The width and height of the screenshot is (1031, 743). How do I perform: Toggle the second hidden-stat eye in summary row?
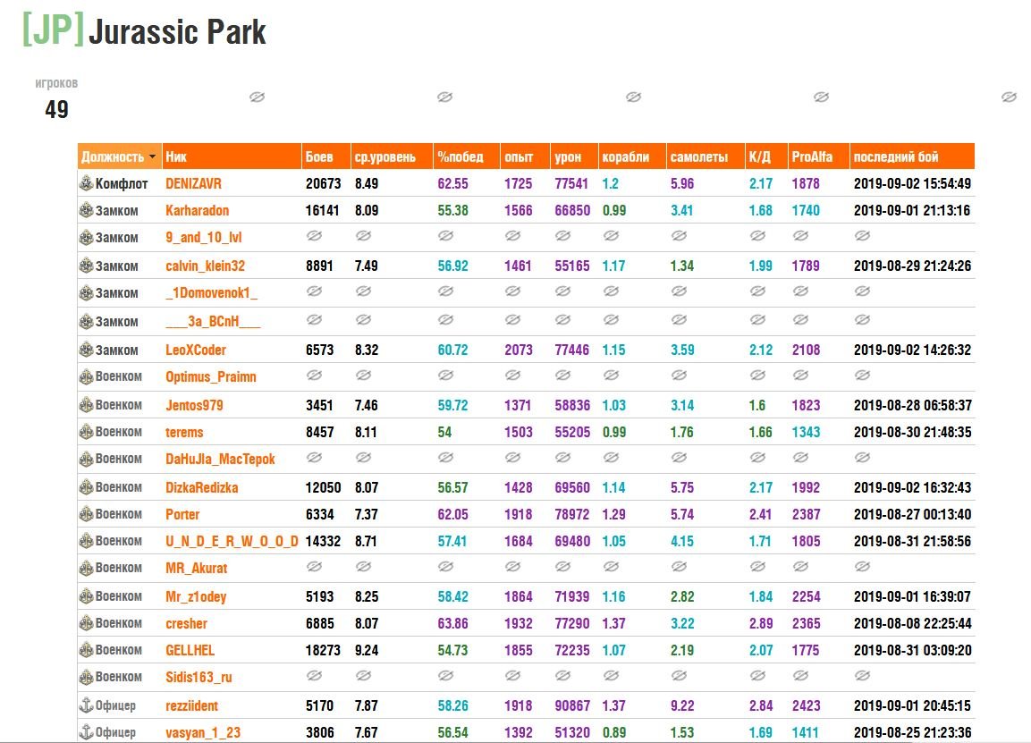click(x=445, y=97)
